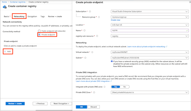Click the Network connectivity heading
Screen dimensions: 191x111
point(12,22)
